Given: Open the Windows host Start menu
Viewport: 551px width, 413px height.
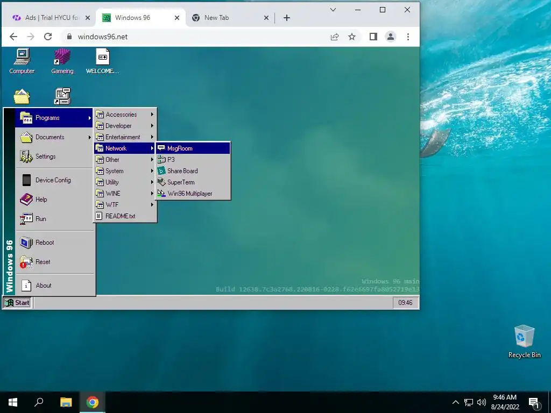Looking at the screenshot, I should click(13, 402).
